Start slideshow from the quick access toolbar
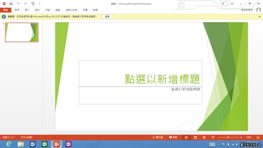This screenshot has height=148, width=263. 33,4
